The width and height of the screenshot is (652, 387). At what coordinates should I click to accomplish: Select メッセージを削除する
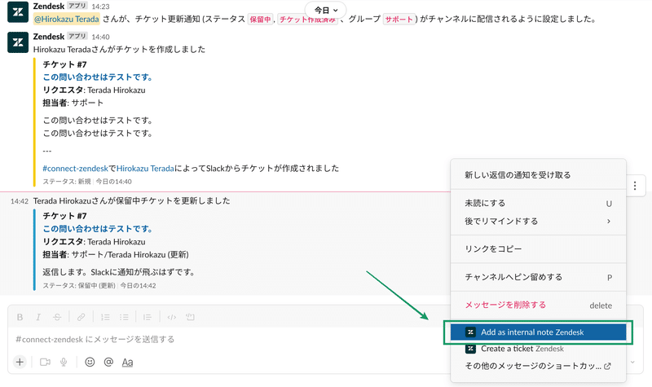click(539, 305)
